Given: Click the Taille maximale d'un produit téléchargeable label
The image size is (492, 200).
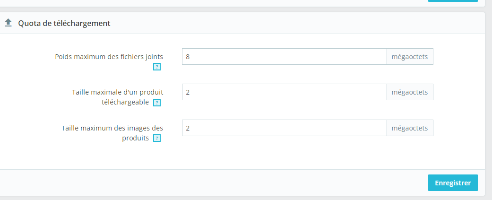Looking at the screenshot, I should click(x=117, y=97).
